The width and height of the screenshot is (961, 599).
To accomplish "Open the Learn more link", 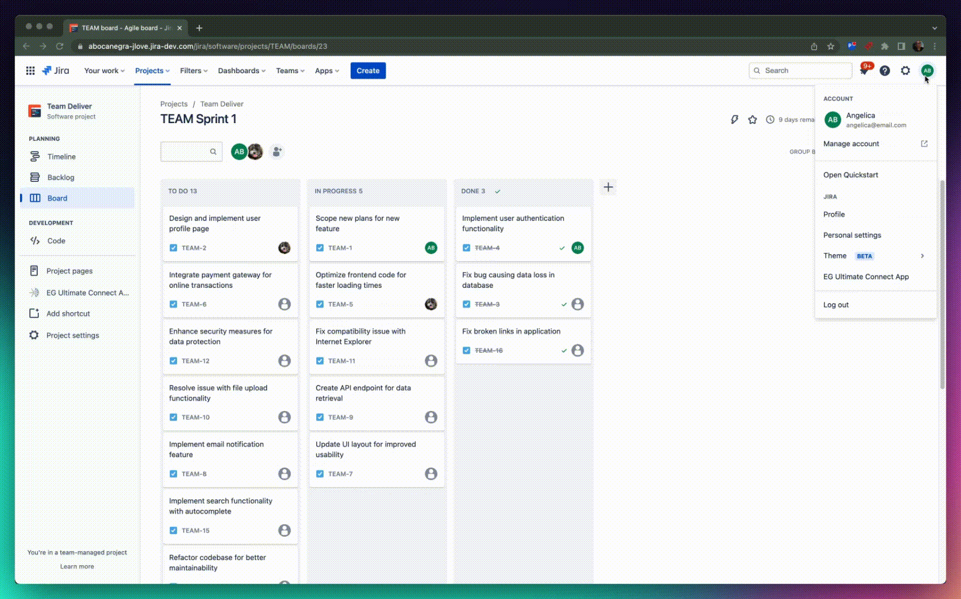I will pos(77,566).
